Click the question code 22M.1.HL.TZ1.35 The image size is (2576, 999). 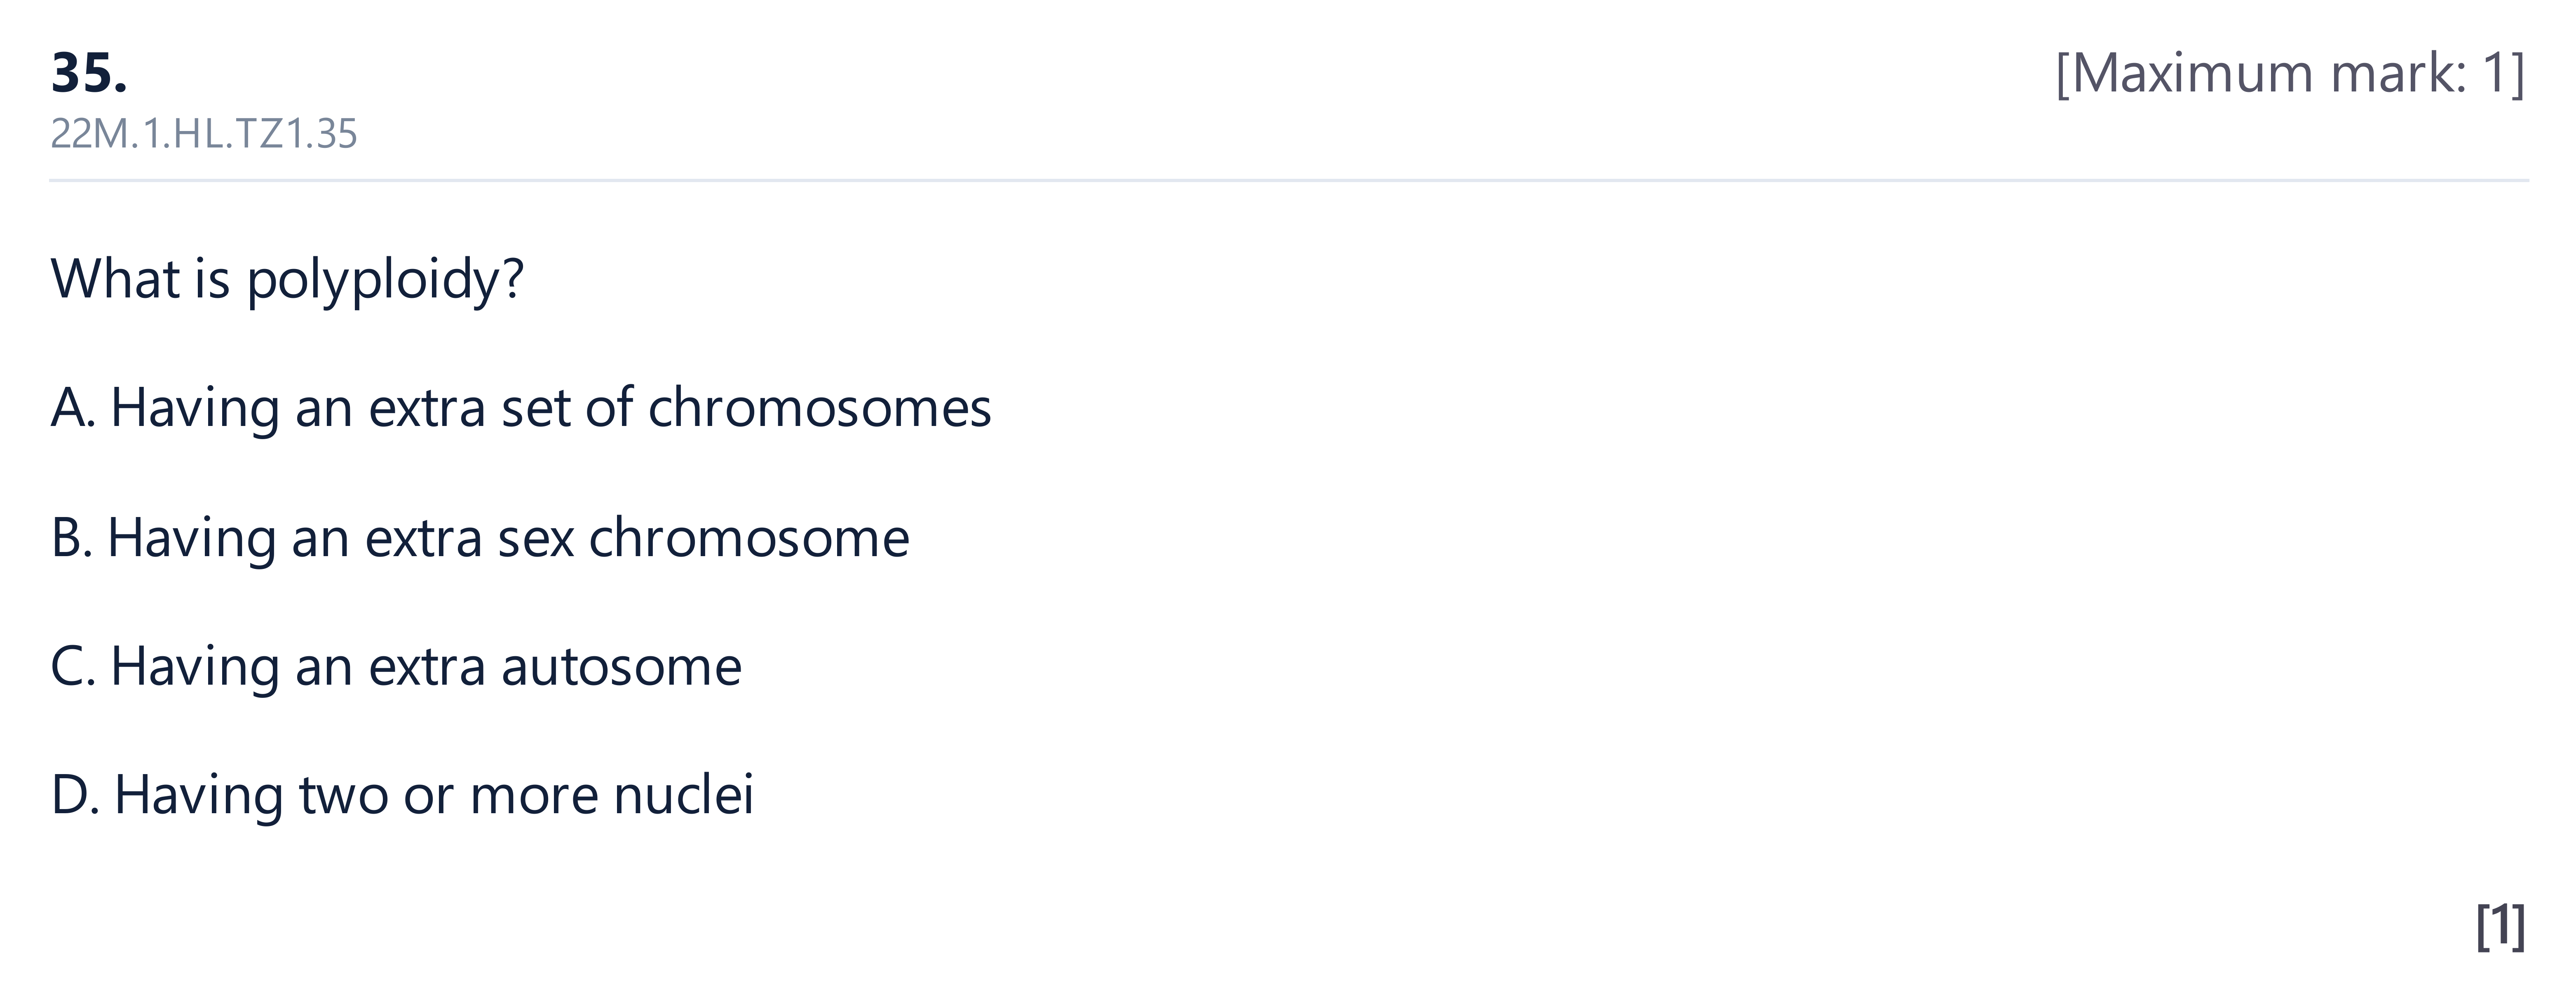tap(204, 134)
